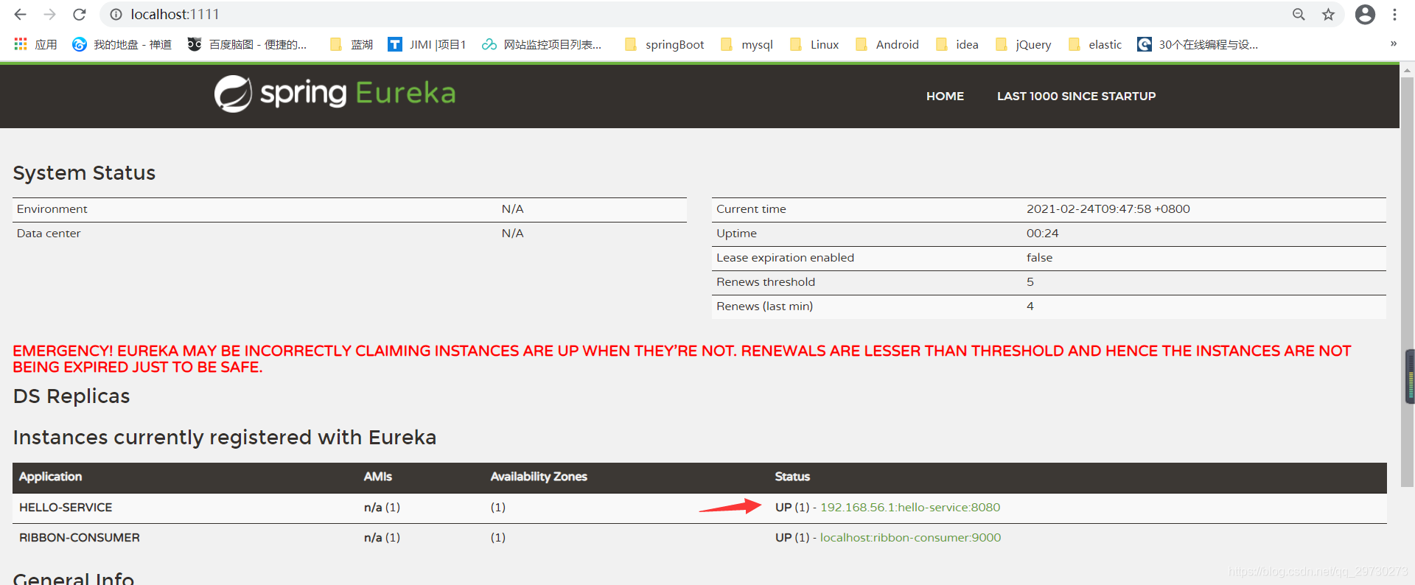Click the browser forward arrow
This screenshot has height=585, width=1415.
tap(49, 14)
